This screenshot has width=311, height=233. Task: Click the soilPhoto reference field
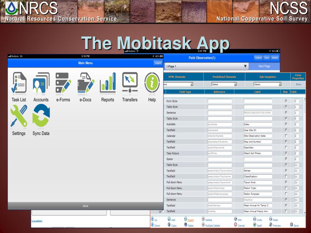[220, 153]
